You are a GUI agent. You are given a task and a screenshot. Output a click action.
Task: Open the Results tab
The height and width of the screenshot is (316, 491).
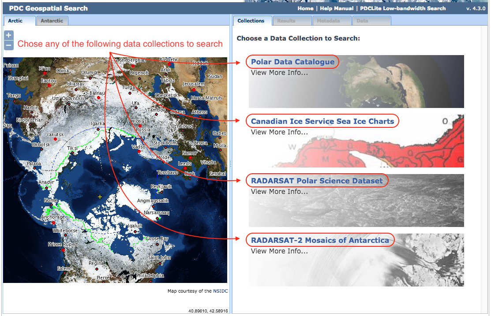pos(292,21)
